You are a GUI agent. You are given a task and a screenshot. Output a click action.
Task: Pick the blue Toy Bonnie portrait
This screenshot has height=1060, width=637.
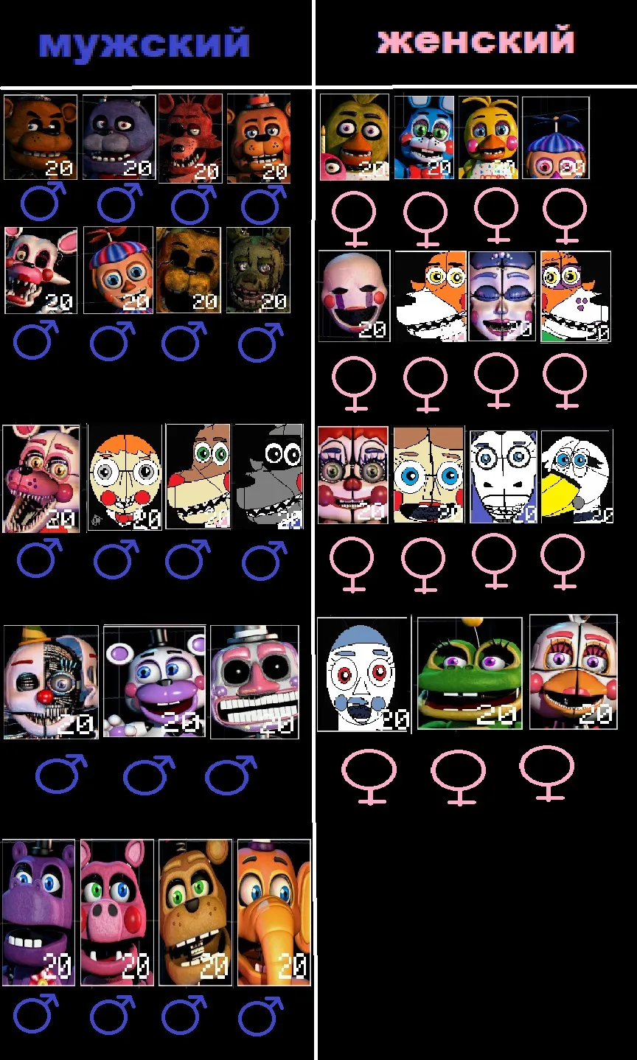pyautogui.click(x=424, y=137)
